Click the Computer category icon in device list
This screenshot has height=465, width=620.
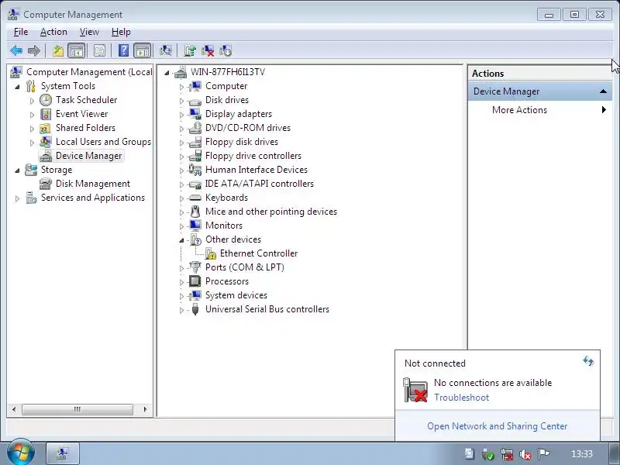click(x=195, y=86)
